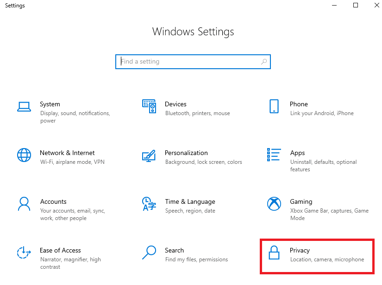Open the System settings label
Screen dimensions: 382x285
coord(50,104)
